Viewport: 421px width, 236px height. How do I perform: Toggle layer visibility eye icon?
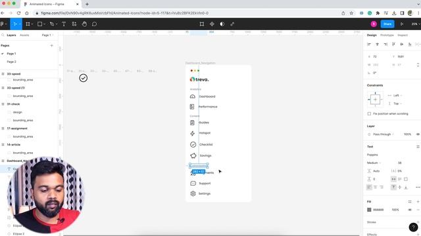coord(418,134)
